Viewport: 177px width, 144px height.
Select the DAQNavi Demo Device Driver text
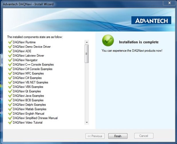point(32,47)
